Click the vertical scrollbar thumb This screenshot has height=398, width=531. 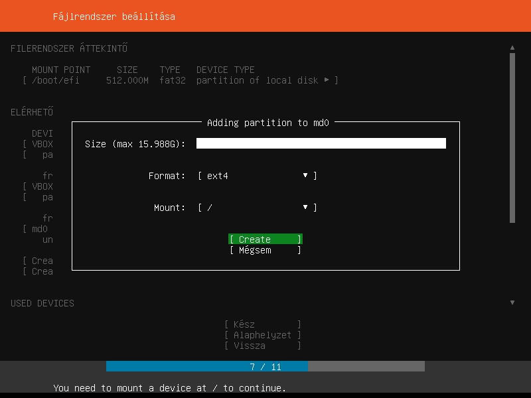[x=512, y=138]
